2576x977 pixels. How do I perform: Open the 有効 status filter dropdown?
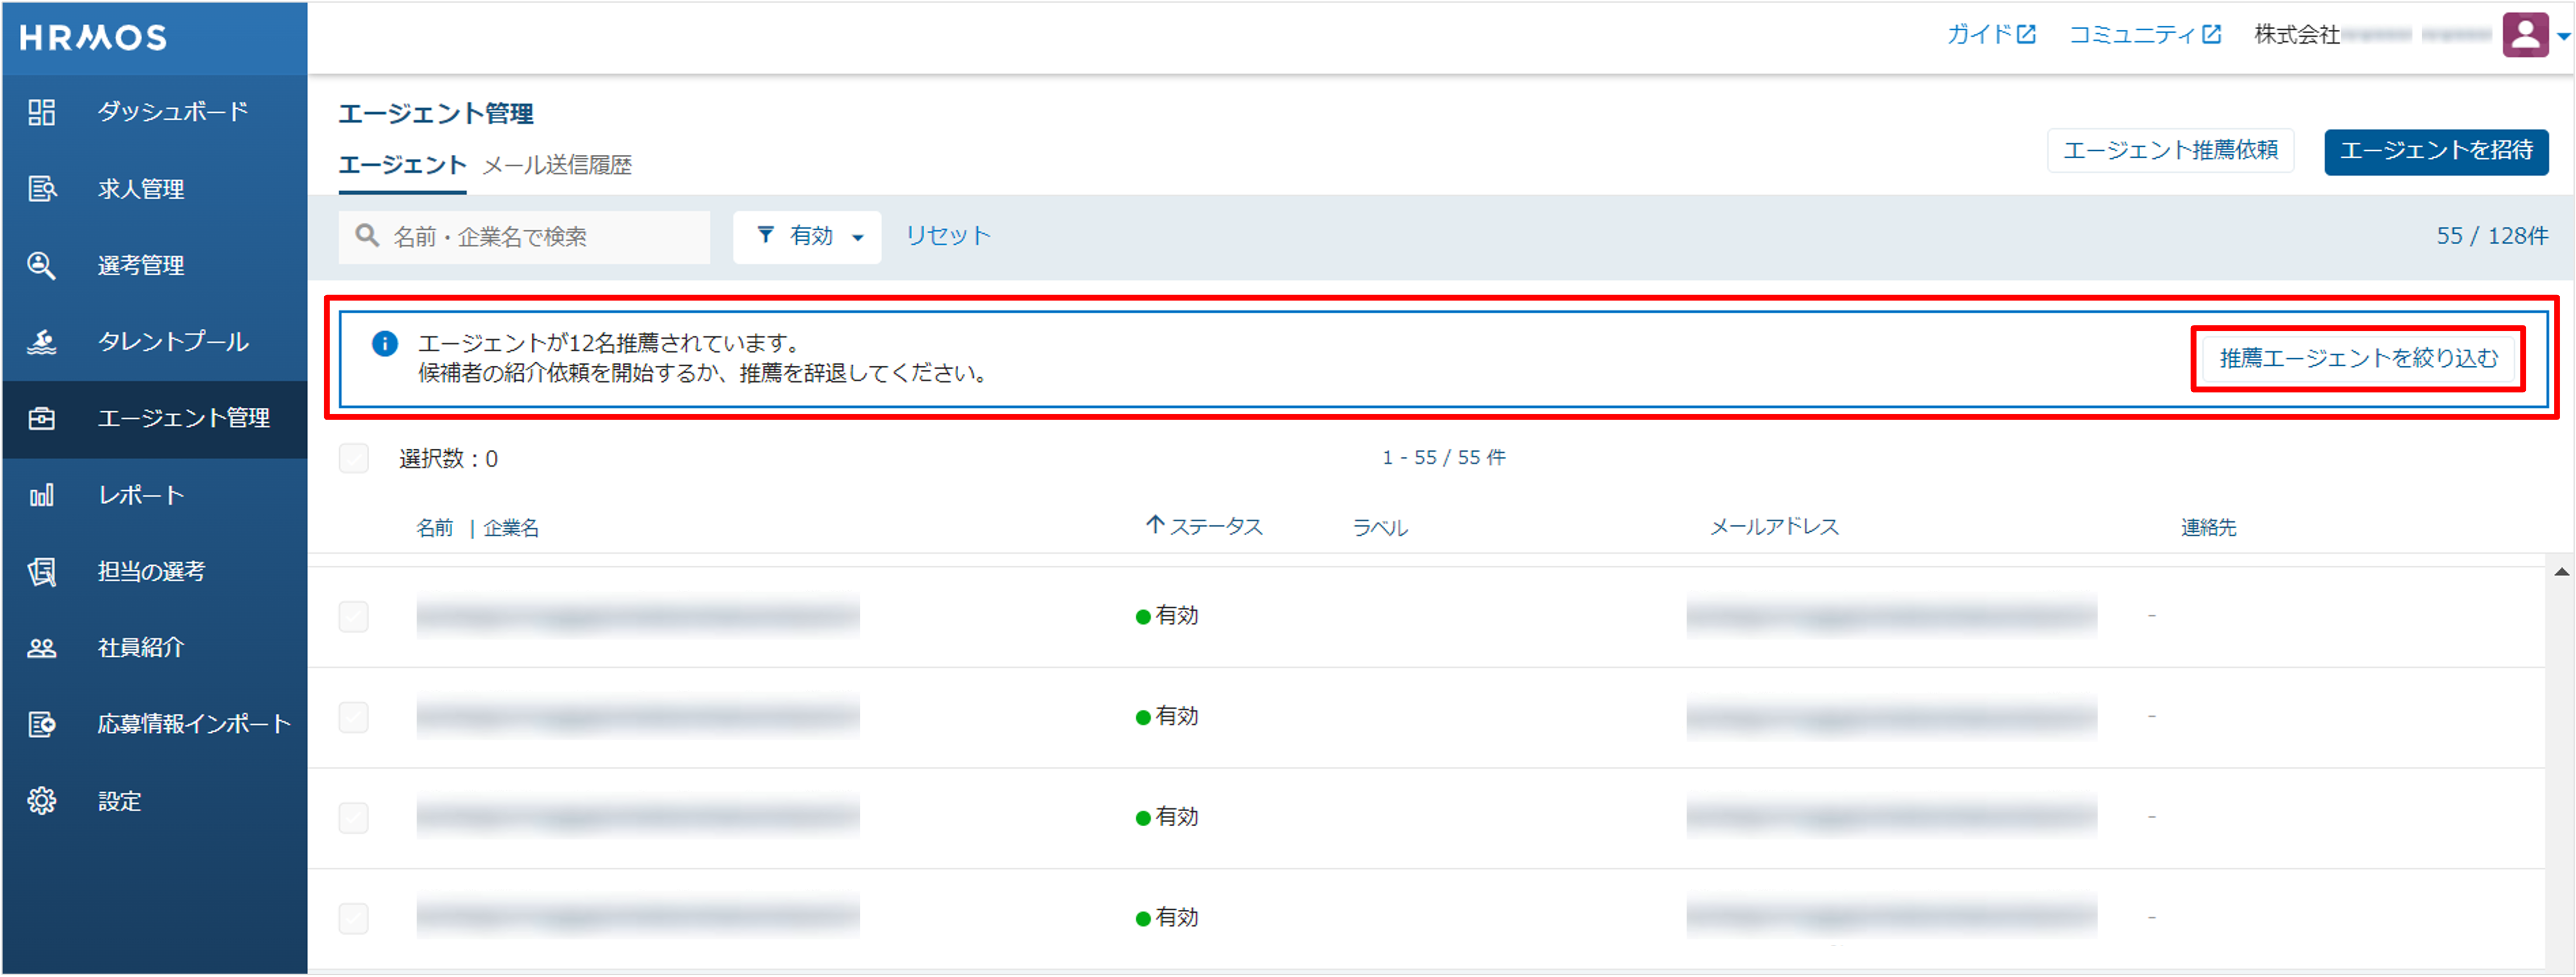(807, 237)
